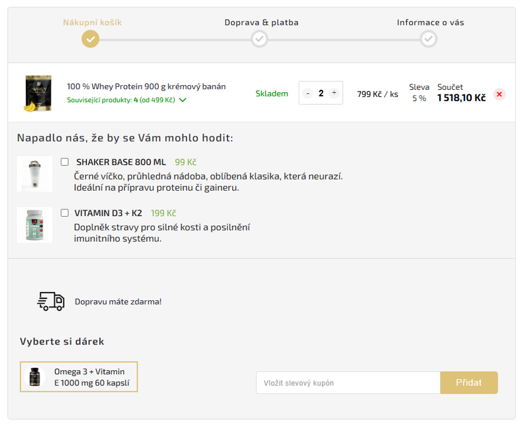
Task: Open the 100 % Whey Protein product link
Action: (146, 86)
